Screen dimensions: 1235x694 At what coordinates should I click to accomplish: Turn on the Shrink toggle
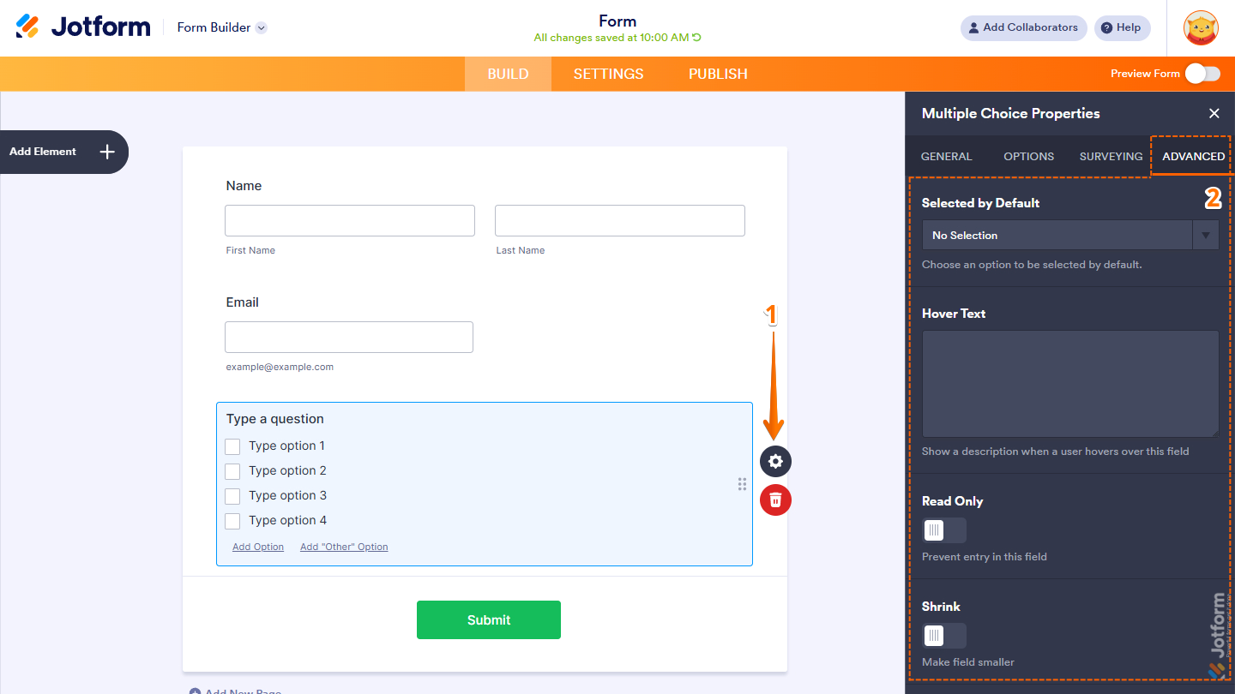(x=943, y=636)
